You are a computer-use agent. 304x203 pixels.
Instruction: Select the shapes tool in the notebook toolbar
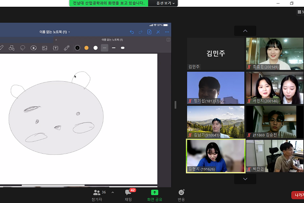tap(12, 48)
